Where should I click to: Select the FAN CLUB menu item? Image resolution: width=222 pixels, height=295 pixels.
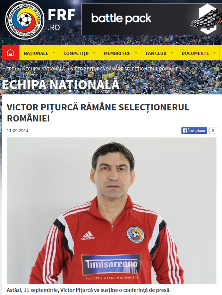156,53
